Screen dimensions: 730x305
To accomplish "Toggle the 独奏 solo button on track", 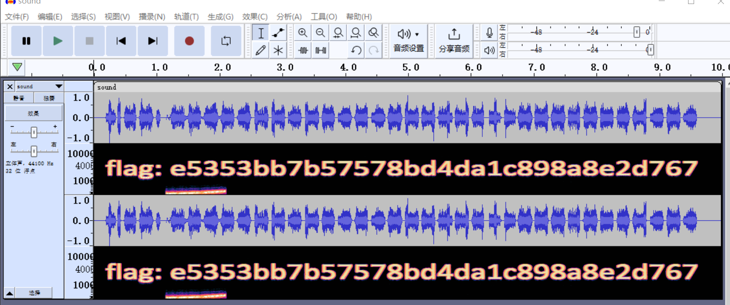I will click(49, 98).
